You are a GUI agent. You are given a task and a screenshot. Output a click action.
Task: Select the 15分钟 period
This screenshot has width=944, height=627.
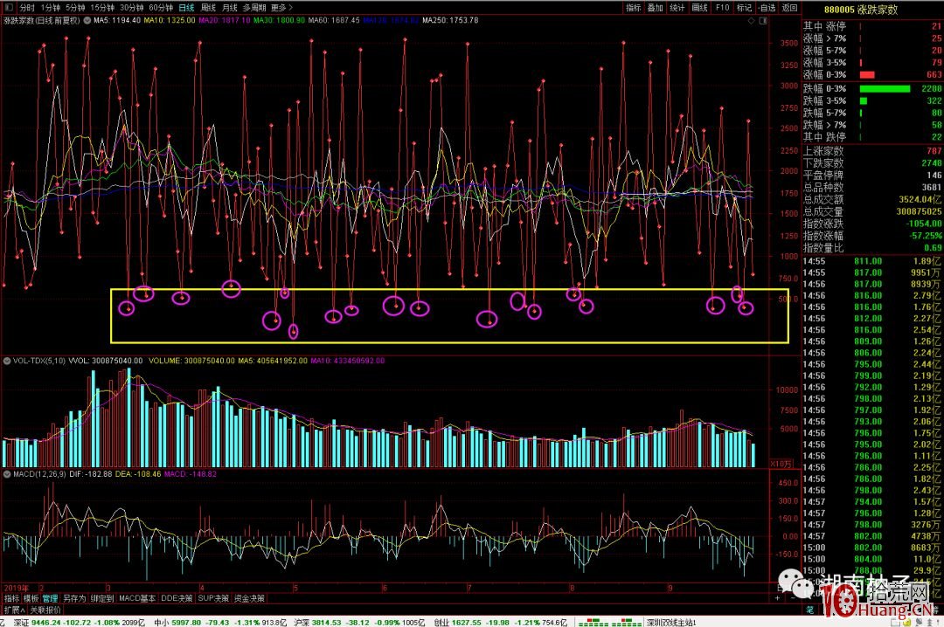tap(102, 7)
